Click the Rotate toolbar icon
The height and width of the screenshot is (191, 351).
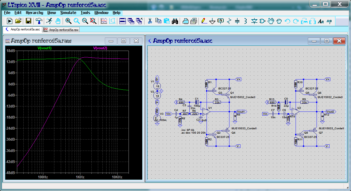pos(304,21)
